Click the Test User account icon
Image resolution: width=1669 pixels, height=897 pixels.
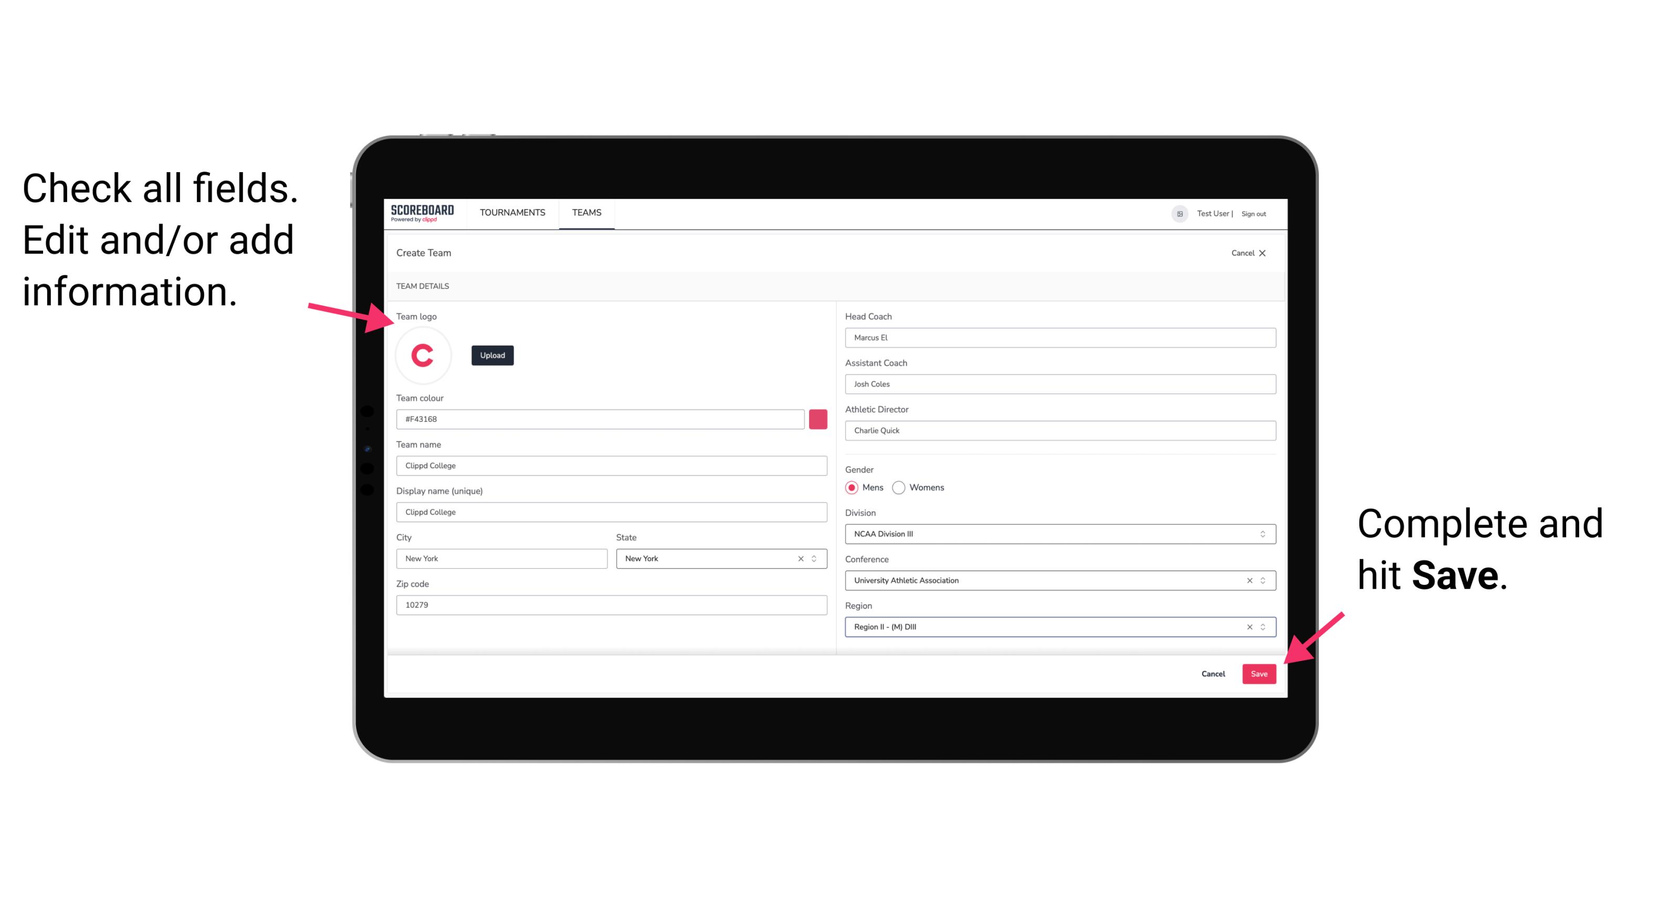(x=1177, y=213)
